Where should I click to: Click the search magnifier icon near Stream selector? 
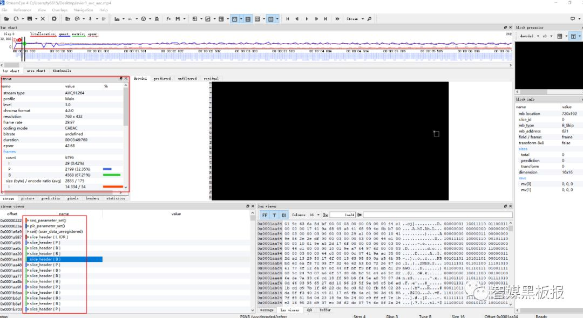[369, 18]
